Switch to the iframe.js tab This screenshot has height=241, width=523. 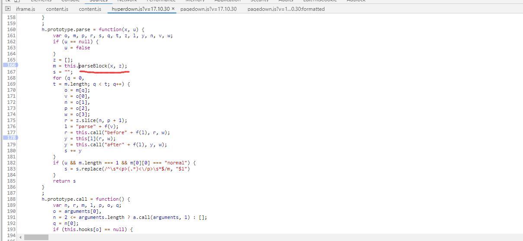pos(26,9)
